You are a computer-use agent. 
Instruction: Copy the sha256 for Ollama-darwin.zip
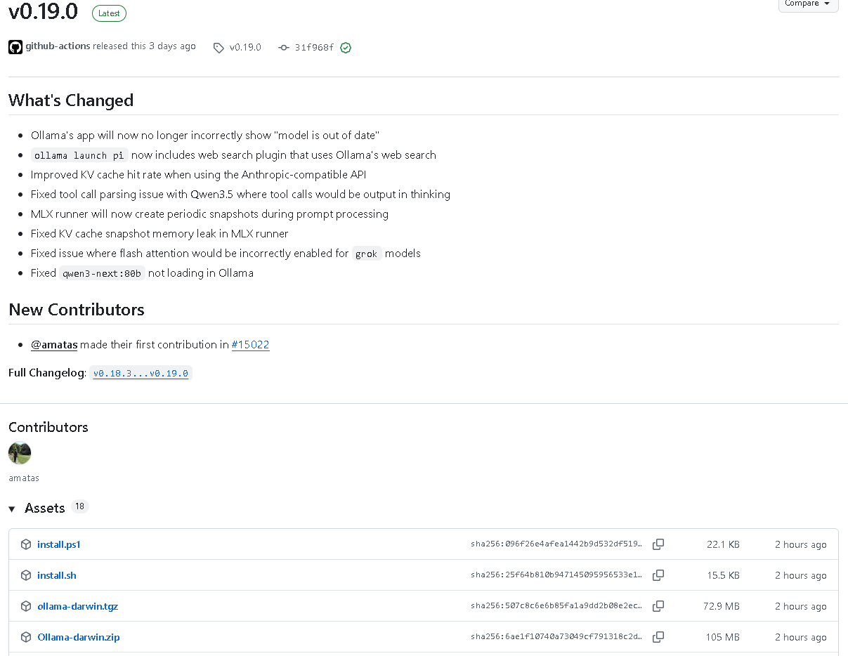[658, 637]
